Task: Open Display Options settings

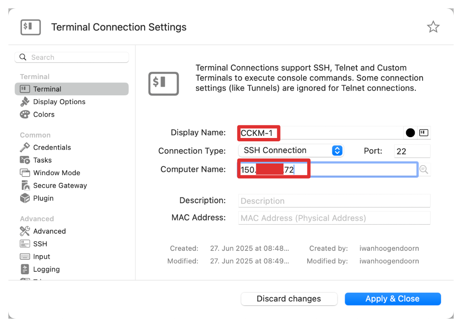Action: [x=59, y=102]
